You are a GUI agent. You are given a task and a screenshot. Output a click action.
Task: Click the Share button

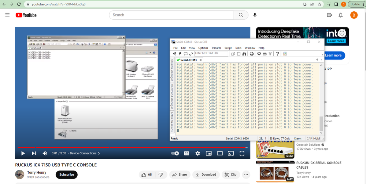(179, 175)
